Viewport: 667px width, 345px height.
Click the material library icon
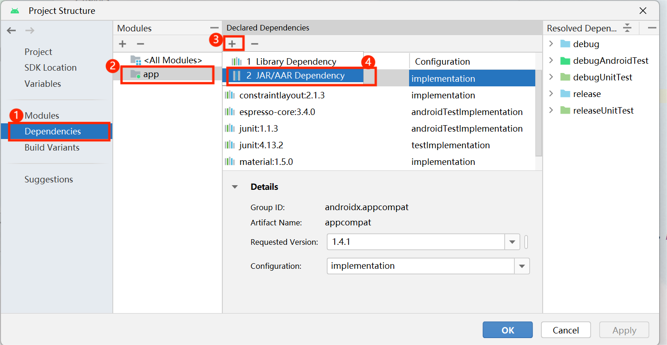pos(230,162)
